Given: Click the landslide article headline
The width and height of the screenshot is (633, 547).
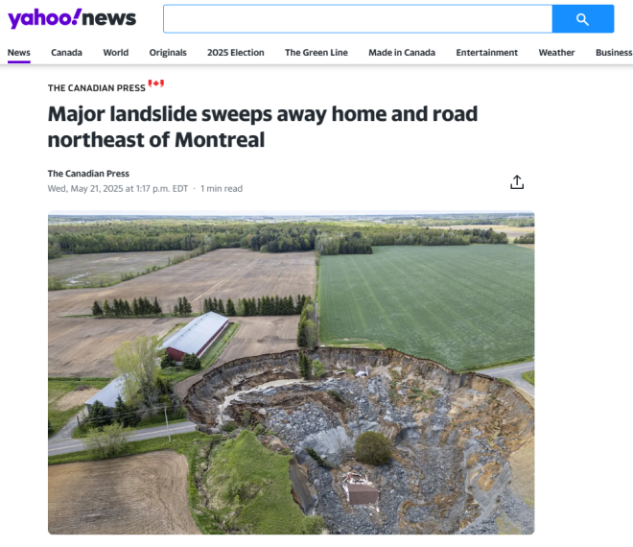Looking at the screenshot, I should pos(263,127).
